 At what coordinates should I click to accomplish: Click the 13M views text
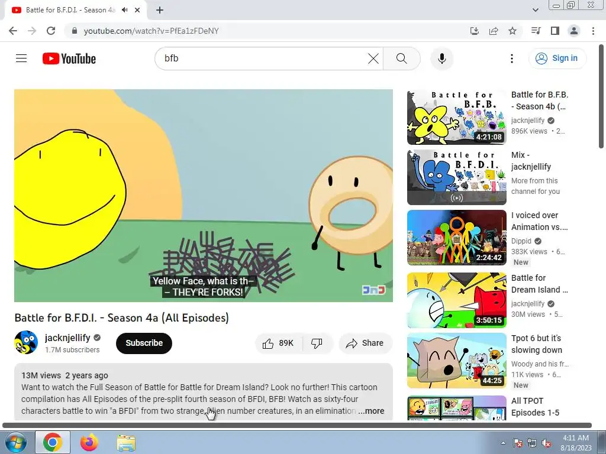click(x=41, y=375)
